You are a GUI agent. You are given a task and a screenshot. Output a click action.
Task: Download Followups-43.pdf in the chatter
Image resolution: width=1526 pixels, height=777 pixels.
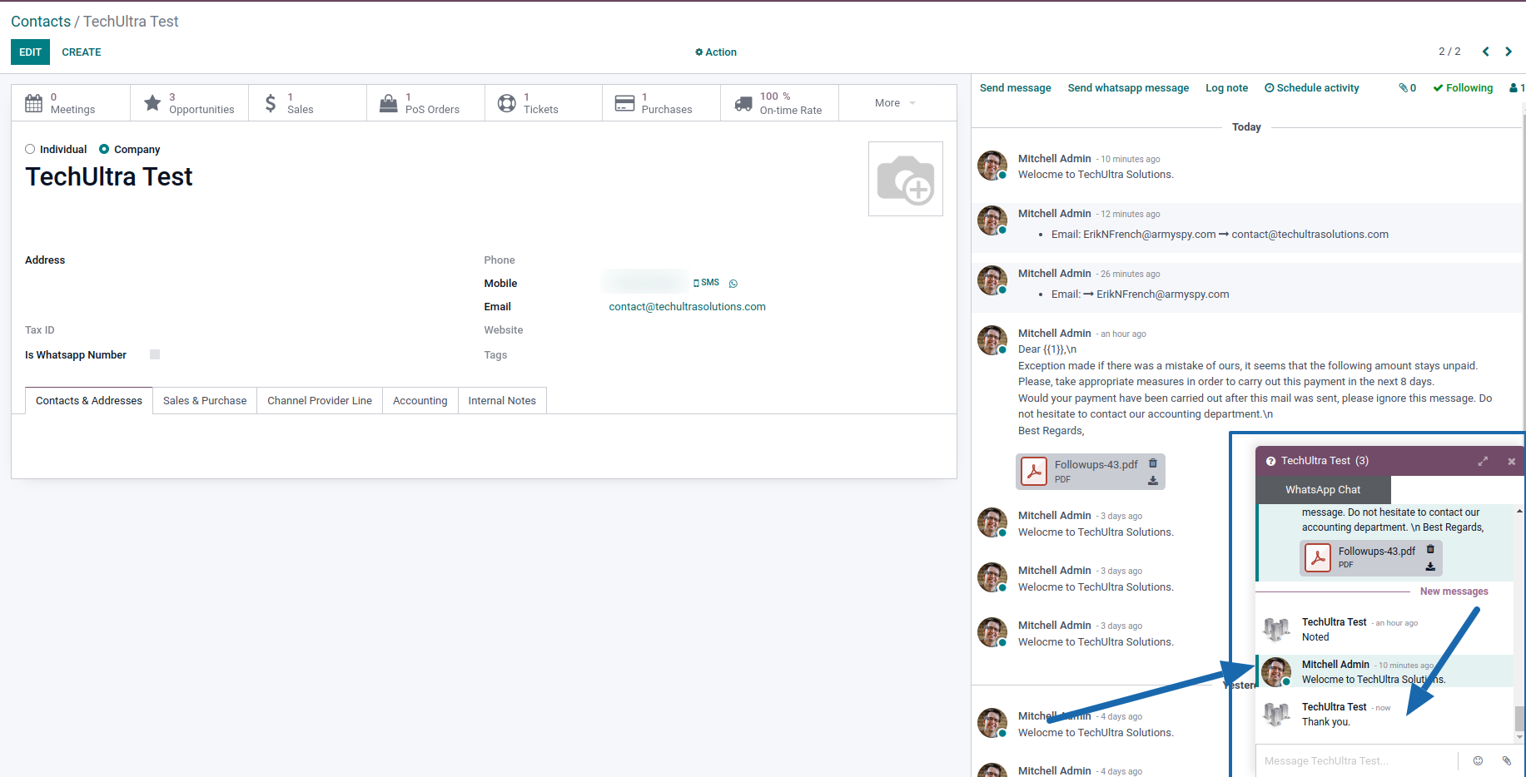(x=1152, y=481)
